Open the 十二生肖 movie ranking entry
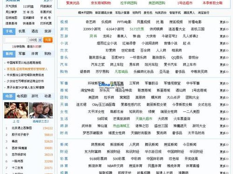The image size is (233, 174). pos(17,168)
